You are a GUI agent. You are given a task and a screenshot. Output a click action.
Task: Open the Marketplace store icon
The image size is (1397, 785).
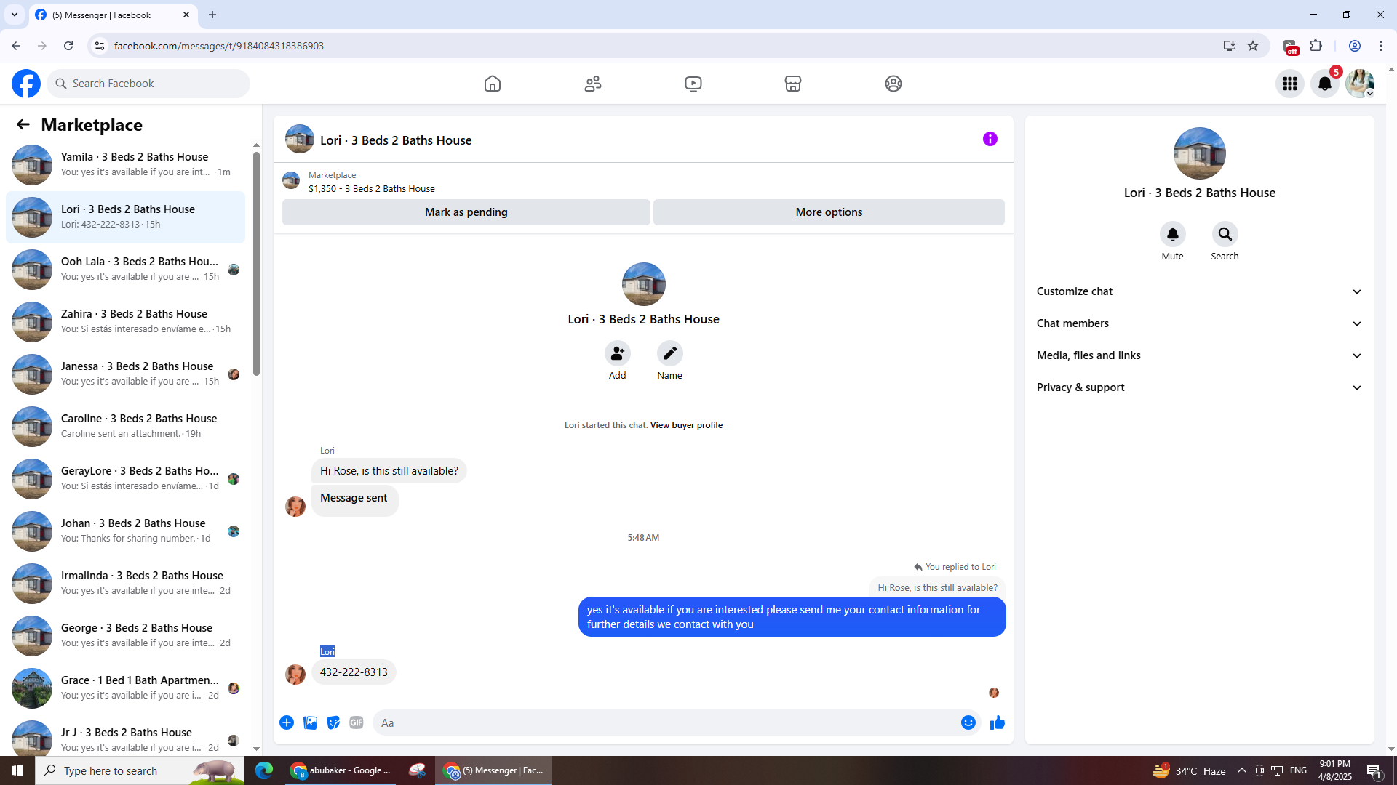(x=793, y=84)
